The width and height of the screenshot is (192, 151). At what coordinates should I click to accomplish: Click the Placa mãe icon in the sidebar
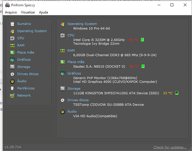[x=12, y=52]
